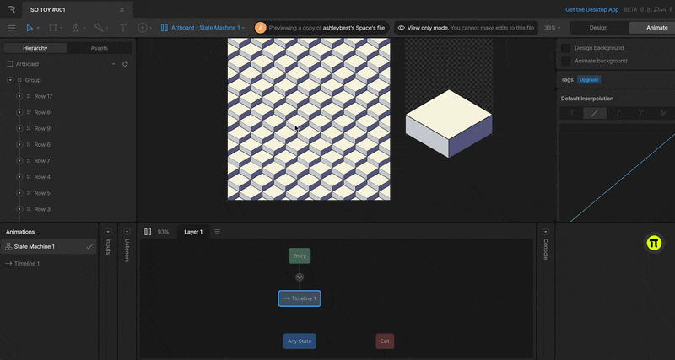Enable the Animate background checkbox

pyautogui.click(x=566, y=61)
